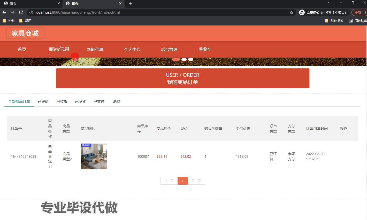This screenshot has height=220, width=367.
Task: Click the browser back arrow
Action: (x=4, y=12)
